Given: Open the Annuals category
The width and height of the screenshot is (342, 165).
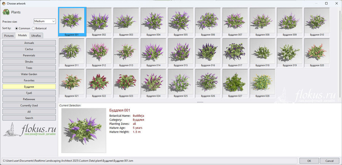Looking at the screenshot, I should pyautogui.click(x=29, y=43).
